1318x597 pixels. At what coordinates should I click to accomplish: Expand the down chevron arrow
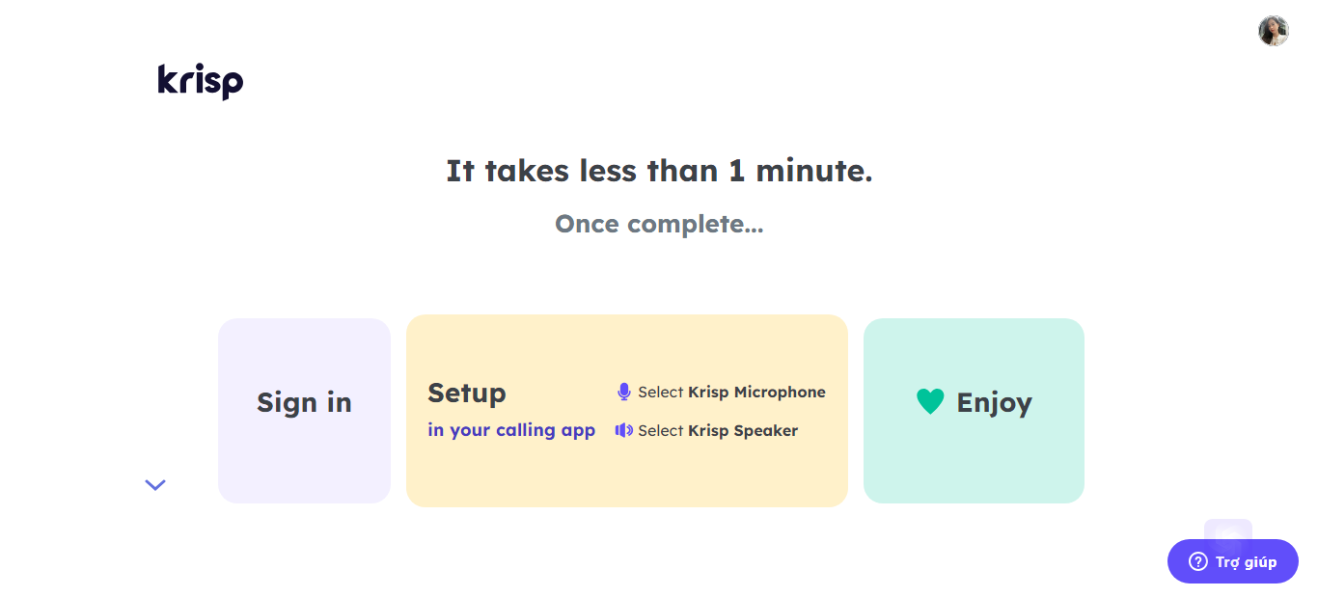(155, 485)
